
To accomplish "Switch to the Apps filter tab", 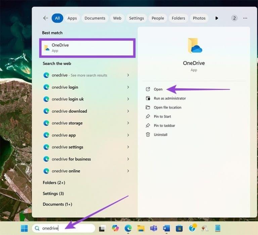I will pyautogui.click(x=72, y=18).
